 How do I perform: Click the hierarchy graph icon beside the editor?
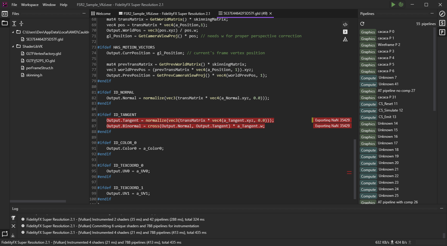pyautogui.click(x=345, y=39)
